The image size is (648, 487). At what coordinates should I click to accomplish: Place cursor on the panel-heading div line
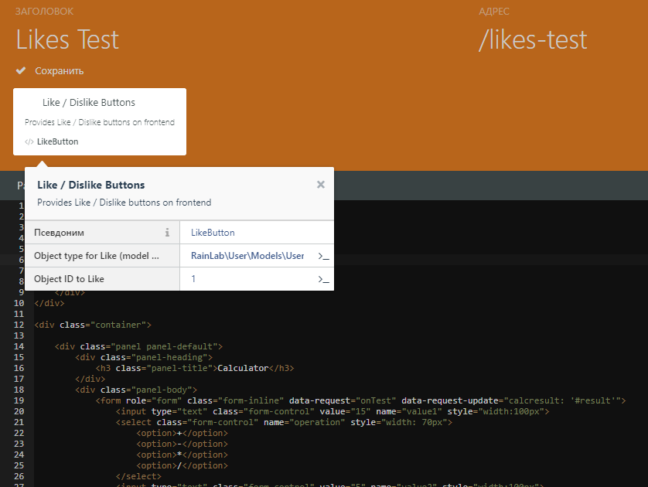coord(144,357)
